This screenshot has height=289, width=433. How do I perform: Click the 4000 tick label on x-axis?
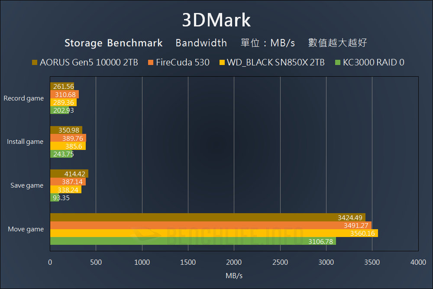pyautogui.click(x=418, y=262)
